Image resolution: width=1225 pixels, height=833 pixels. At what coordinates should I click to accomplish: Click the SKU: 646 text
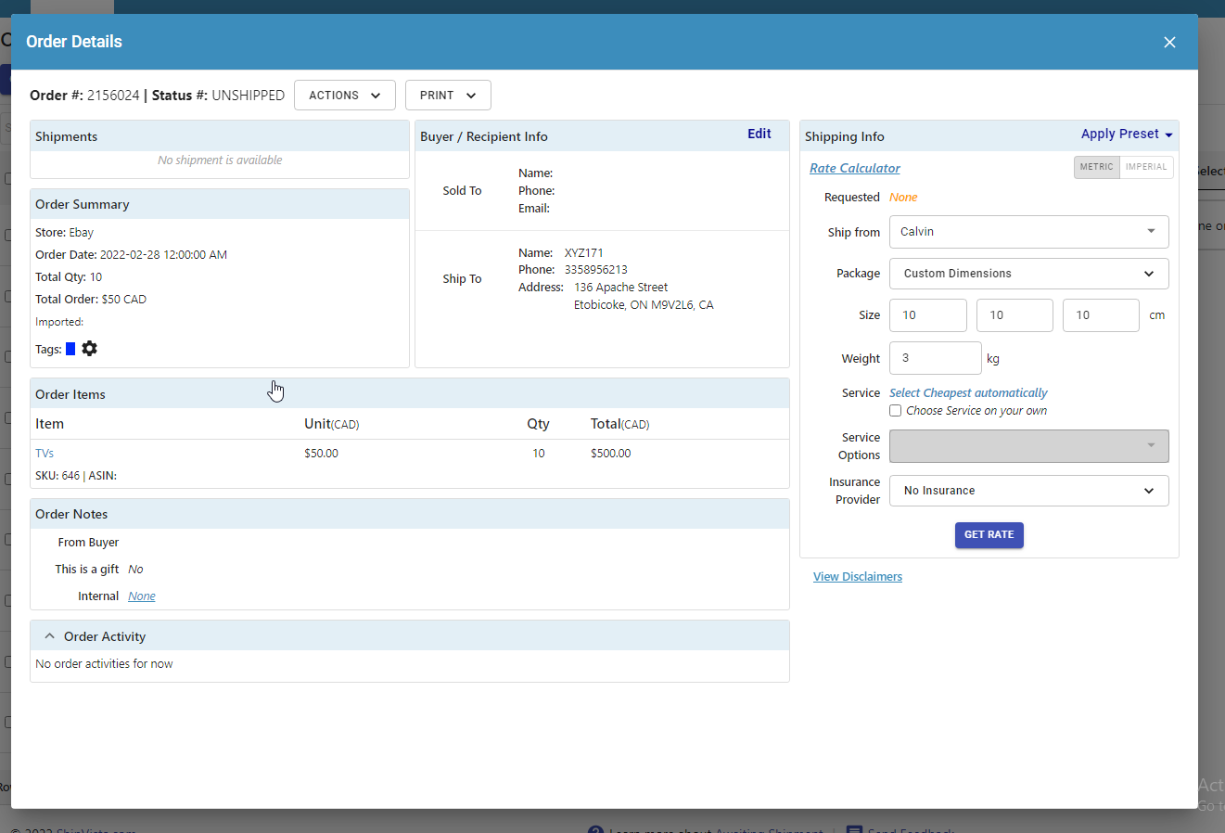click(57, 476)
